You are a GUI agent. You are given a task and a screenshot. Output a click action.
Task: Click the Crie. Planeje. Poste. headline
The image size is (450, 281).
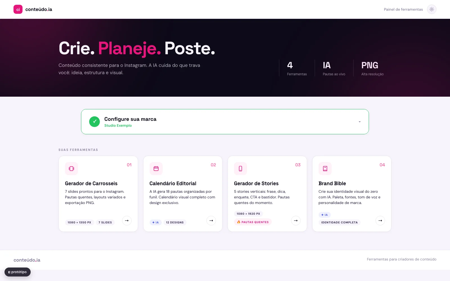tap(137, 48)
